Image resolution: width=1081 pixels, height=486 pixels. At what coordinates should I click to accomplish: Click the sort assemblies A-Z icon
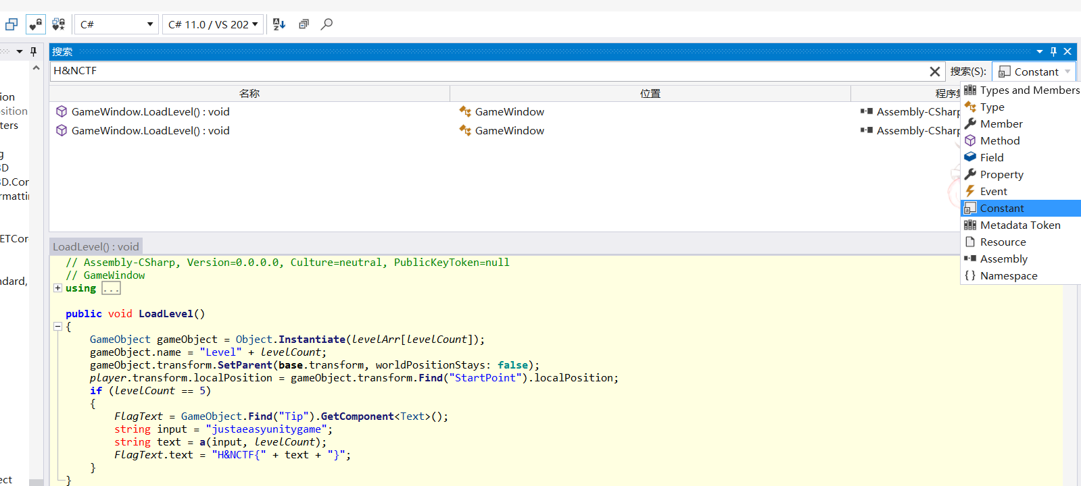coord(279,24)
